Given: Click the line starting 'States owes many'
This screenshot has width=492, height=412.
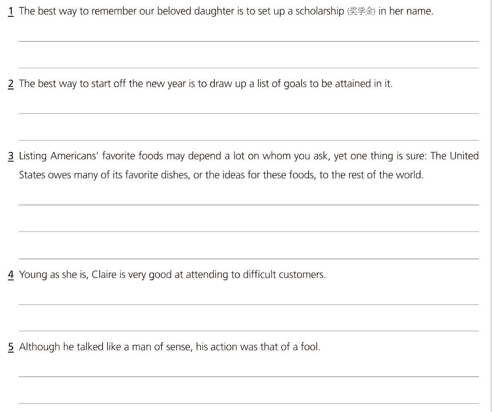Looking at the screenshot, I should point(221,175).
